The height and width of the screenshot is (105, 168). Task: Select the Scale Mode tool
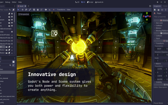click(30, 10)
